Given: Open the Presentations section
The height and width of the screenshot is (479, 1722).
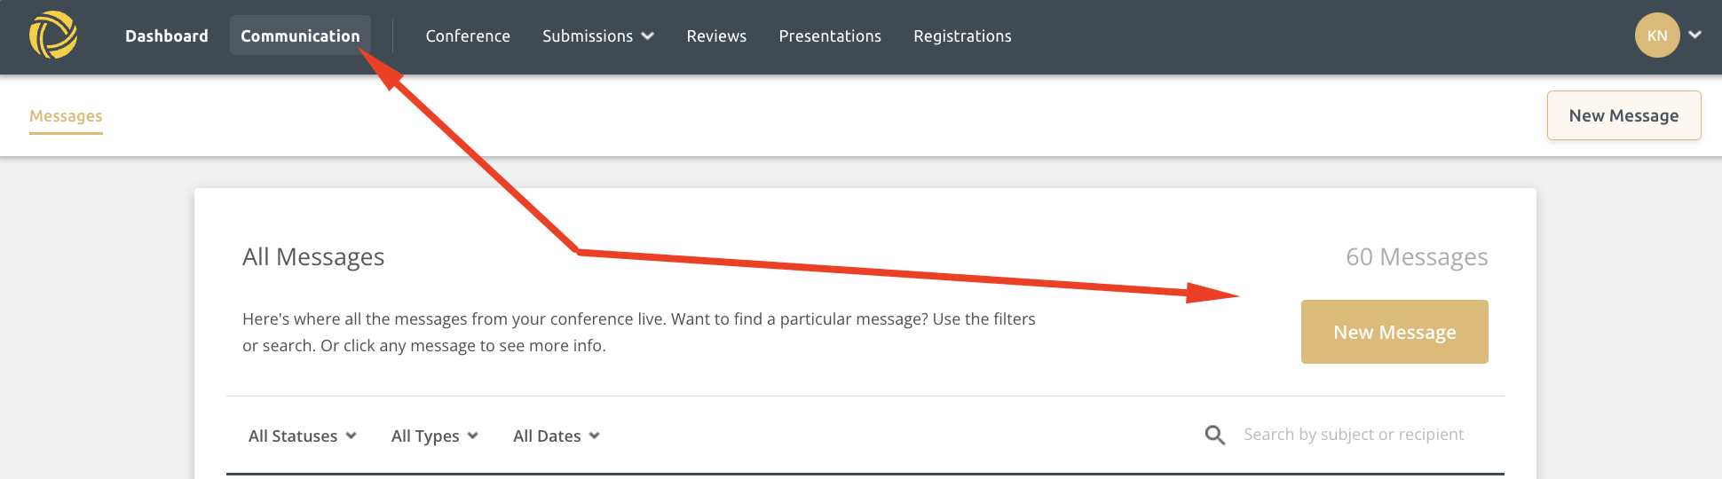Looking at the screenshot, I should (830, 36).
